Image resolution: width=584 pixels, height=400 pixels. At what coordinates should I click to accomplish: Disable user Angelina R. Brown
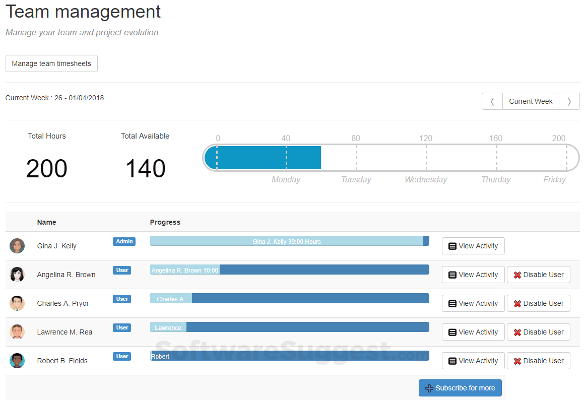tap(538, 275)
